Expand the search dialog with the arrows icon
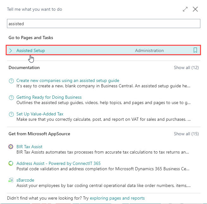Viewport: 207px width, 204px height. [185, 9]
